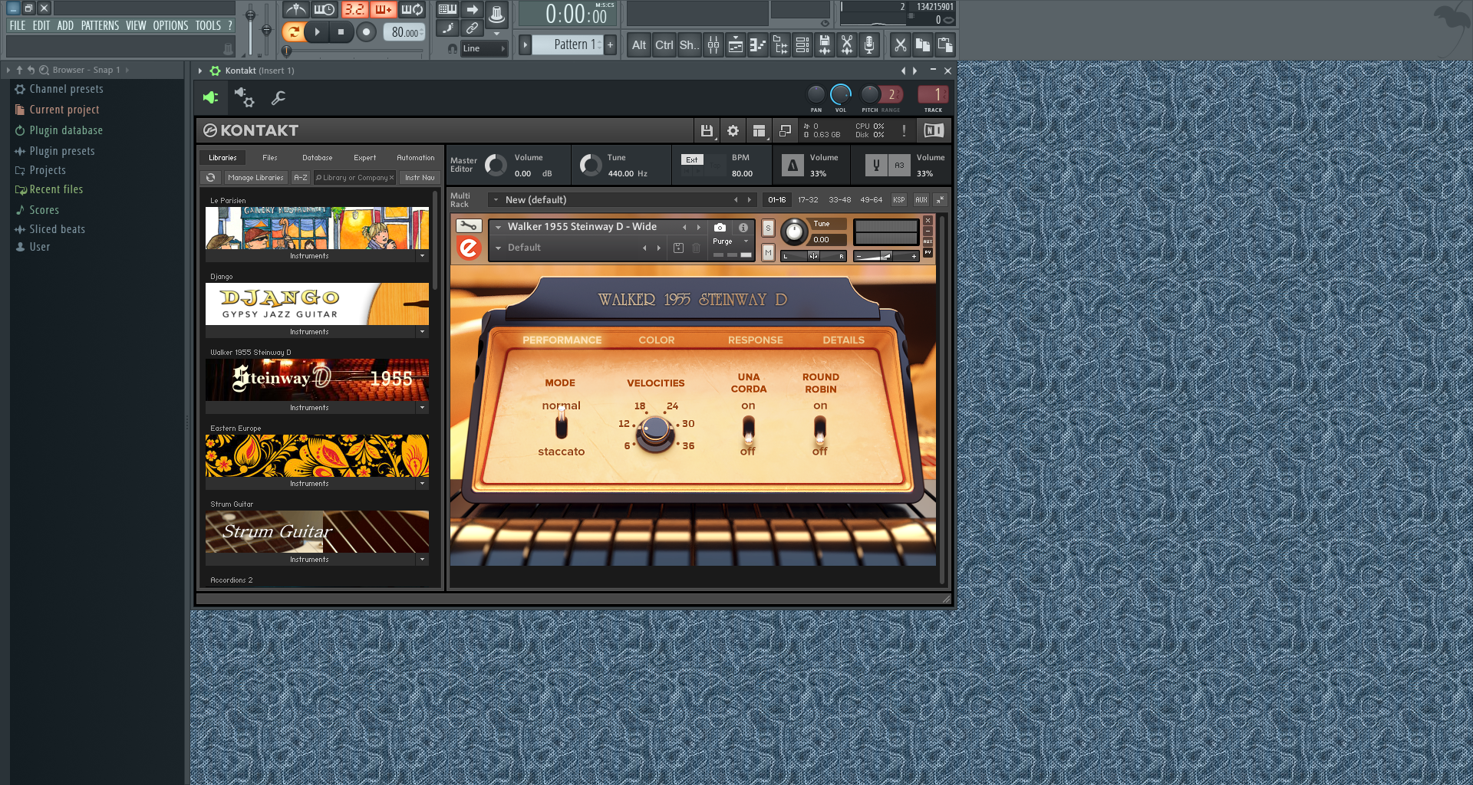Adjust the plugin wrapper VOL knob
This screenshot has height=785, width=1473.
pyautogui.click(x=841, y=94)
